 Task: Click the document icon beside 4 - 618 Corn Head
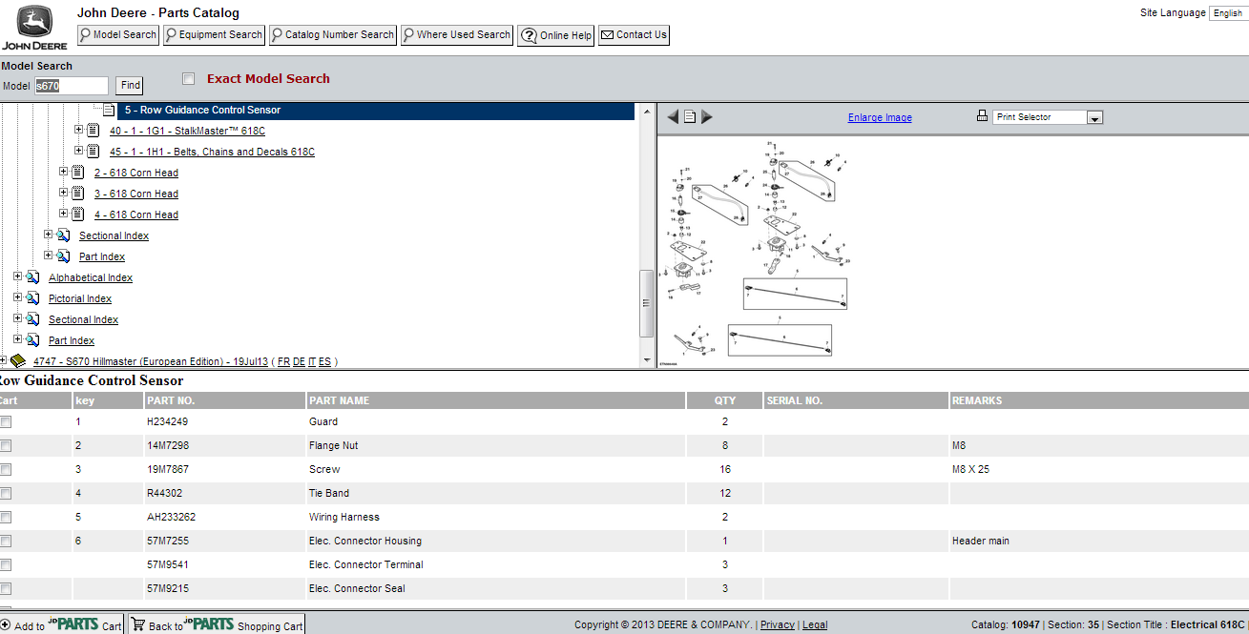pyautogui.click(x=78, y=215)
